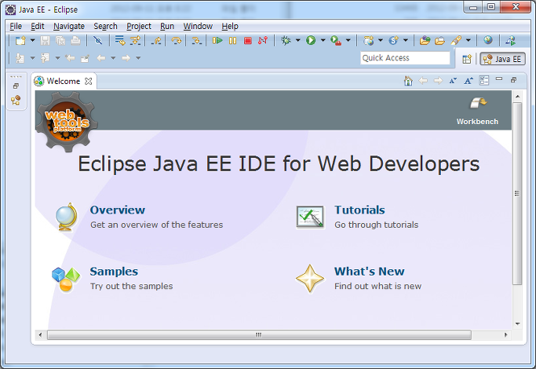The image size is (536, 369).
Task: Open the What's New link
Action: (369, 271)
